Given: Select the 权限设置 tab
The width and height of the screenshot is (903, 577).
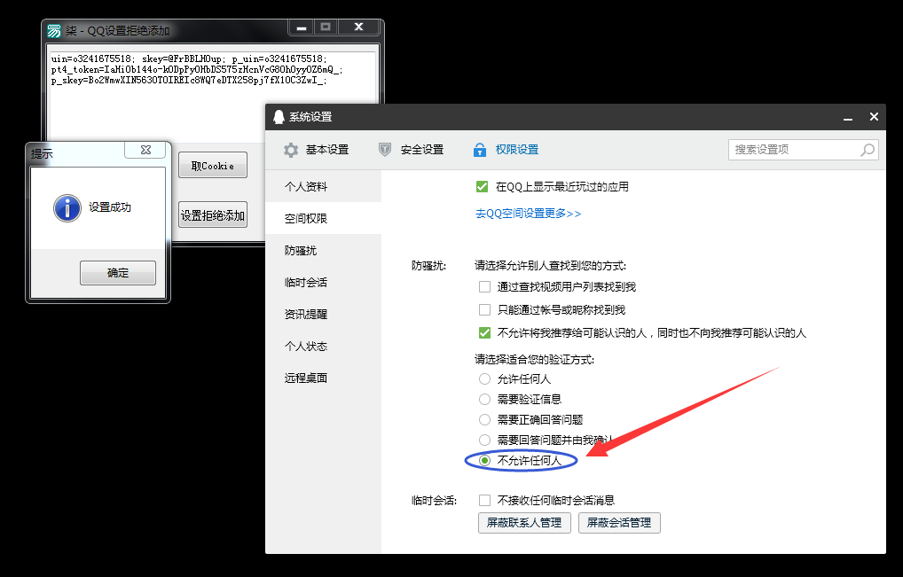Looking at the screenshot, I should coord(506,150).
